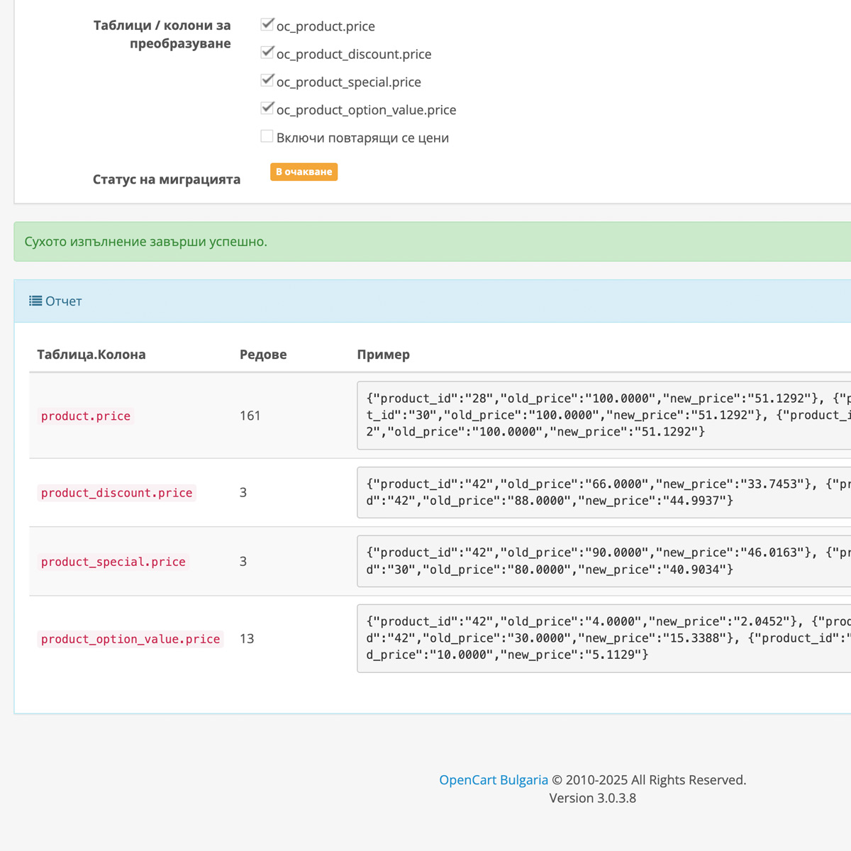Disable the oc_product_option_value.price checkbox
This screenshot has width=851, height=851.
pos(267,109)
